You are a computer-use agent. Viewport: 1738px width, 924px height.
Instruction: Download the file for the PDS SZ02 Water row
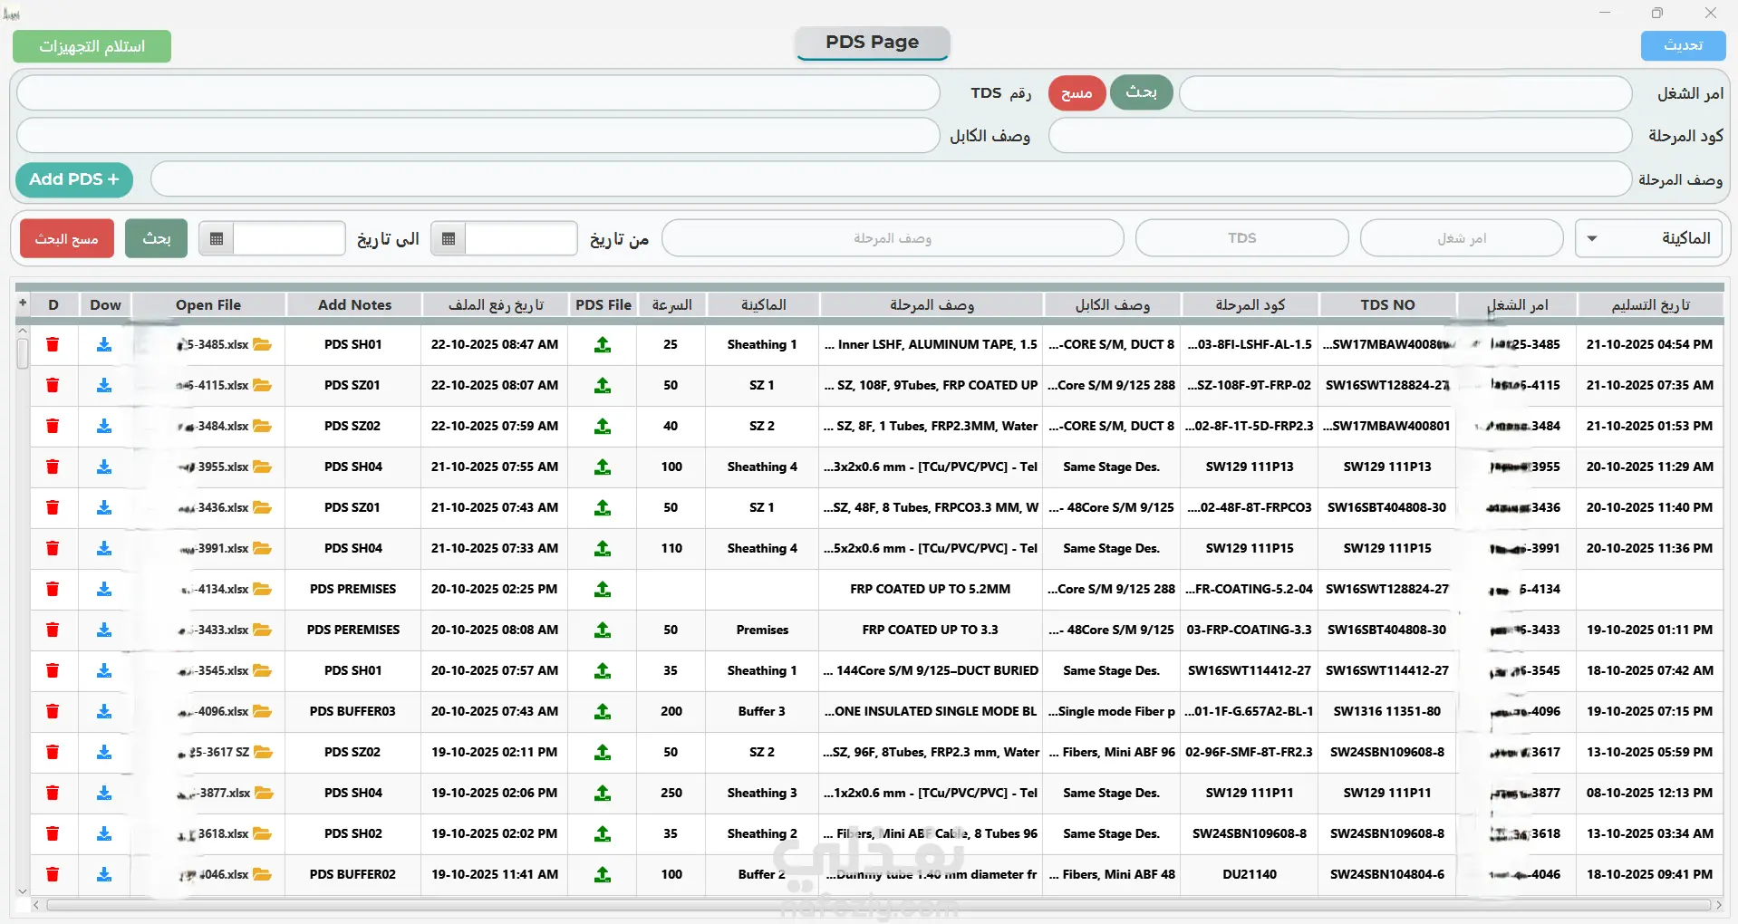coord(104,426)
